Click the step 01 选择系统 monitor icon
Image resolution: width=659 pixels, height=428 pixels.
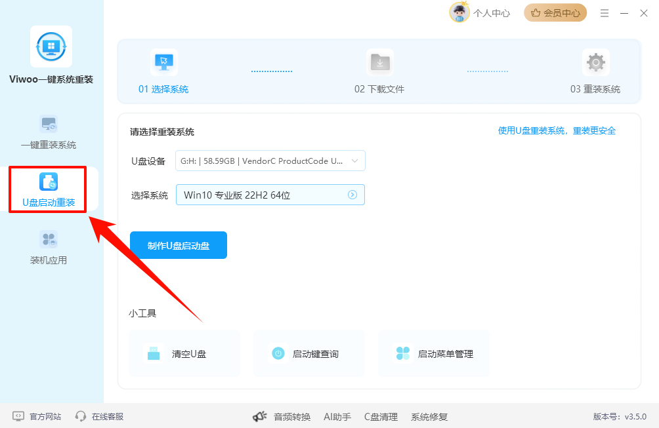pos(164,62)
